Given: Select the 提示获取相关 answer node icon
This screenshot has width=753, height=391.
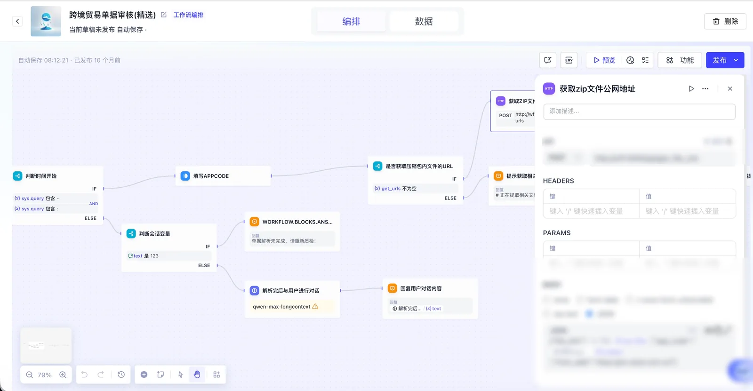Looking at the screenshot, I should pyautogui.click(x=498, y=176).
